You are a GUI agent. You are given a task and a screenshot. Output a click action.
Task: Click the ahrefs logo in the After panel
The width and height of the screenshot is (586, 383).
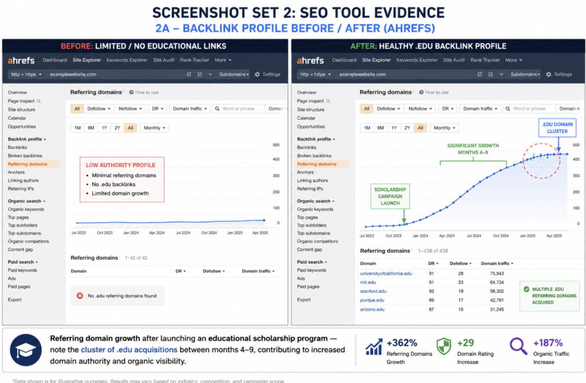pyautogui.click(x=310, y=61)
